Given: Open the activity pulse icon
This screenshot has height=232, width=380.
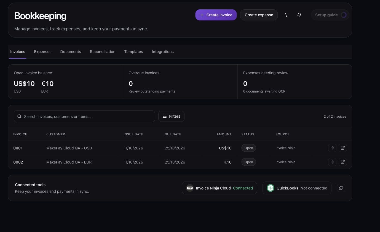Looking at the screenshot, I should click(x=286, y=15).
